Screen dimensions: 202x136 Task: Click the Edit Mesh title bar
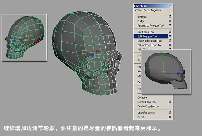153,6
